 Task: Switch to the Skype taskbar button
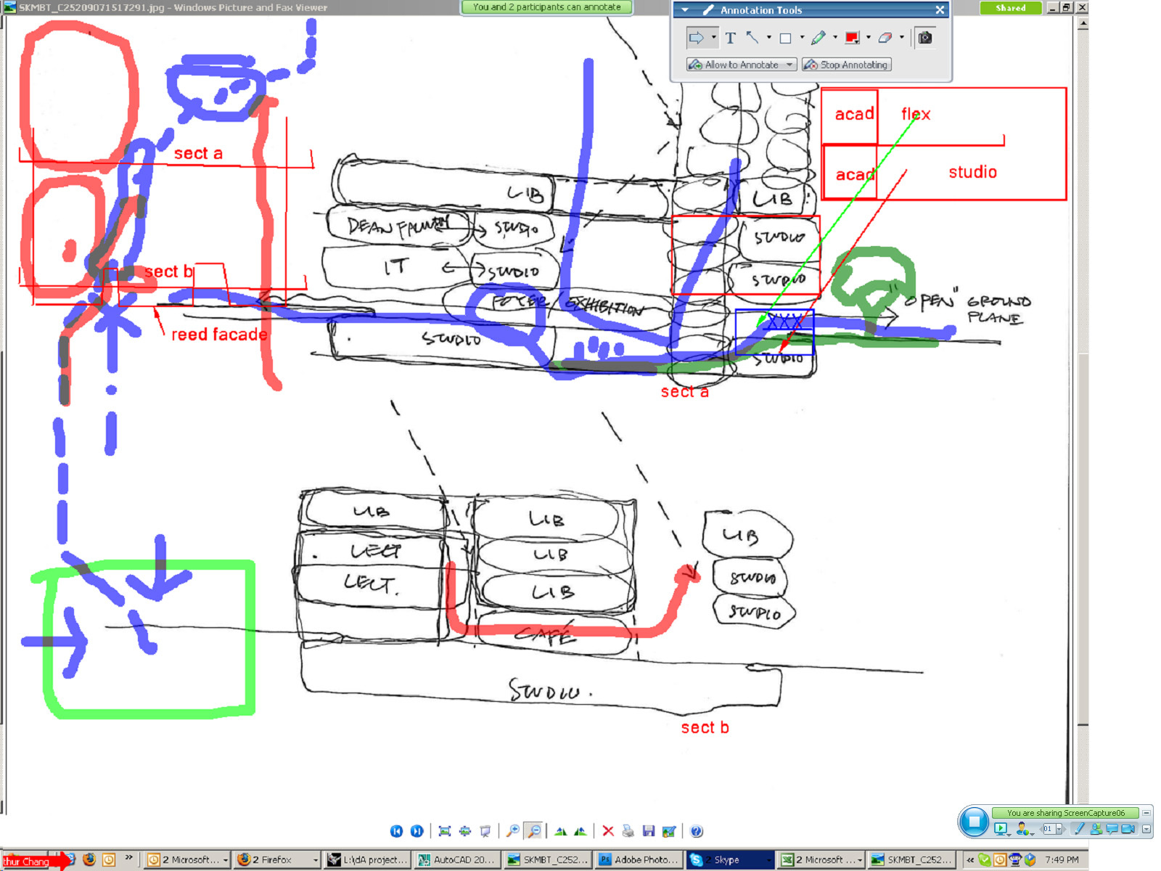click(730, 859)
